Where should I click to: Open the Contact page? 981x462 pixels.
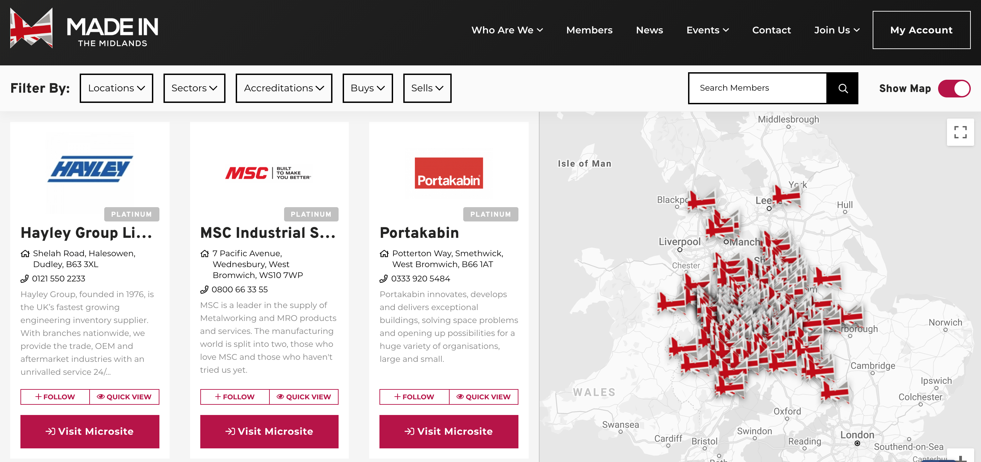[771, 30]
